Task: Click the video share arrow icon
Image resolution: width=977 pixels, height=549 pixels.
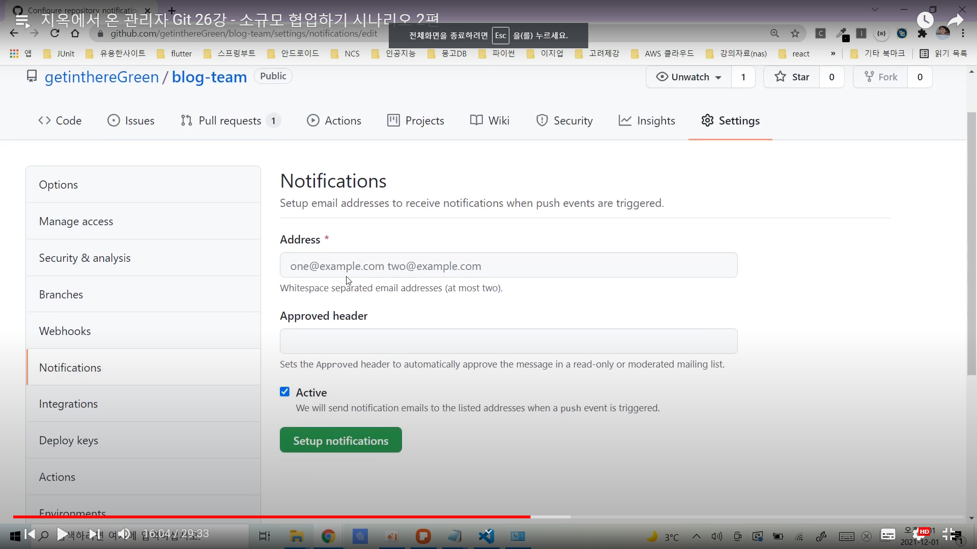Action: tap(956, 20)
